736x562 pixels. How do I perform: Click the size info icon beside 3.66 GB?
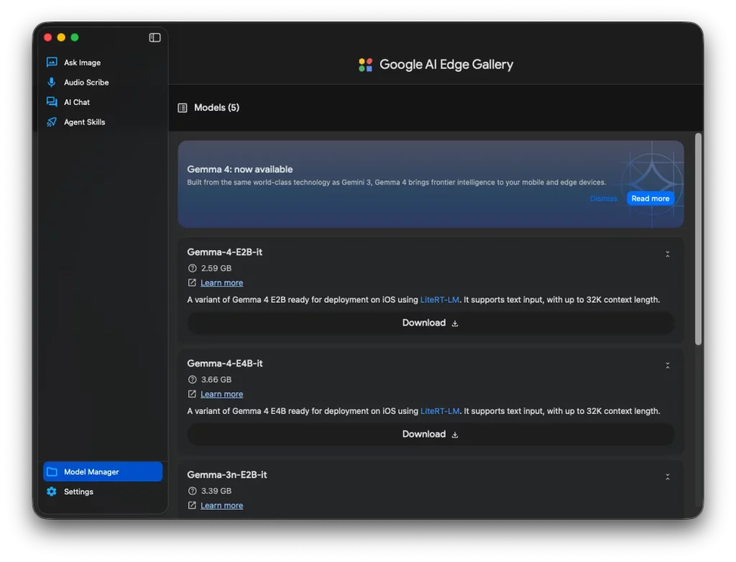tap(192, 379)
